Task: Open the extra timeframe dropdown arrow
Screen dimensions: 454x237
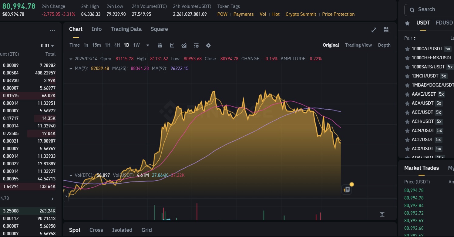Action: click(x=148, y=45)
